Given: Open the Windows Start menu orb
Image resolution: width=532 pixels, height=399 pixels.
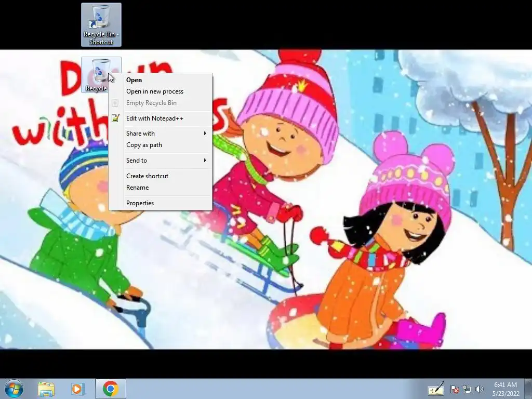Looking at the screenshot, I should [14, 389].
